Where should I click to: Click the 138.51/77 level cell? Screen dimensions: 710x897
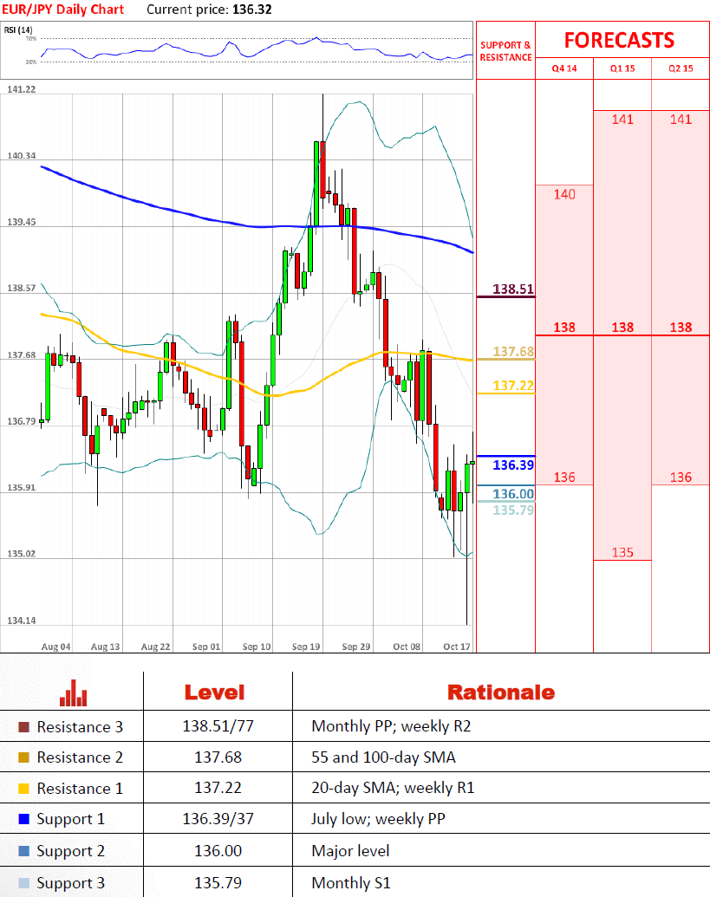(218, 726)
